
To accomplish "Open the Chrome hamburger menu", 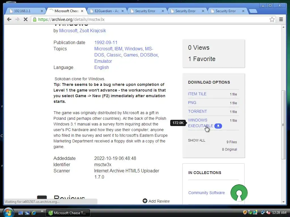I will click(281, 19).
